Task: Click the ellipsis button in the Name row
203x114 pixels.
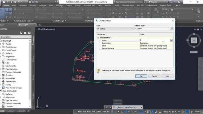Action: (171, 40)
